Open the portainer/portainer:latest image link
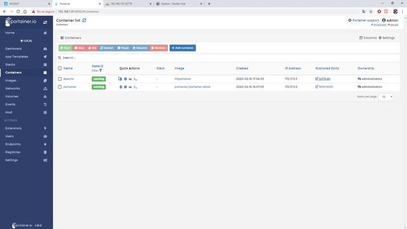 [x=192, y=87]
